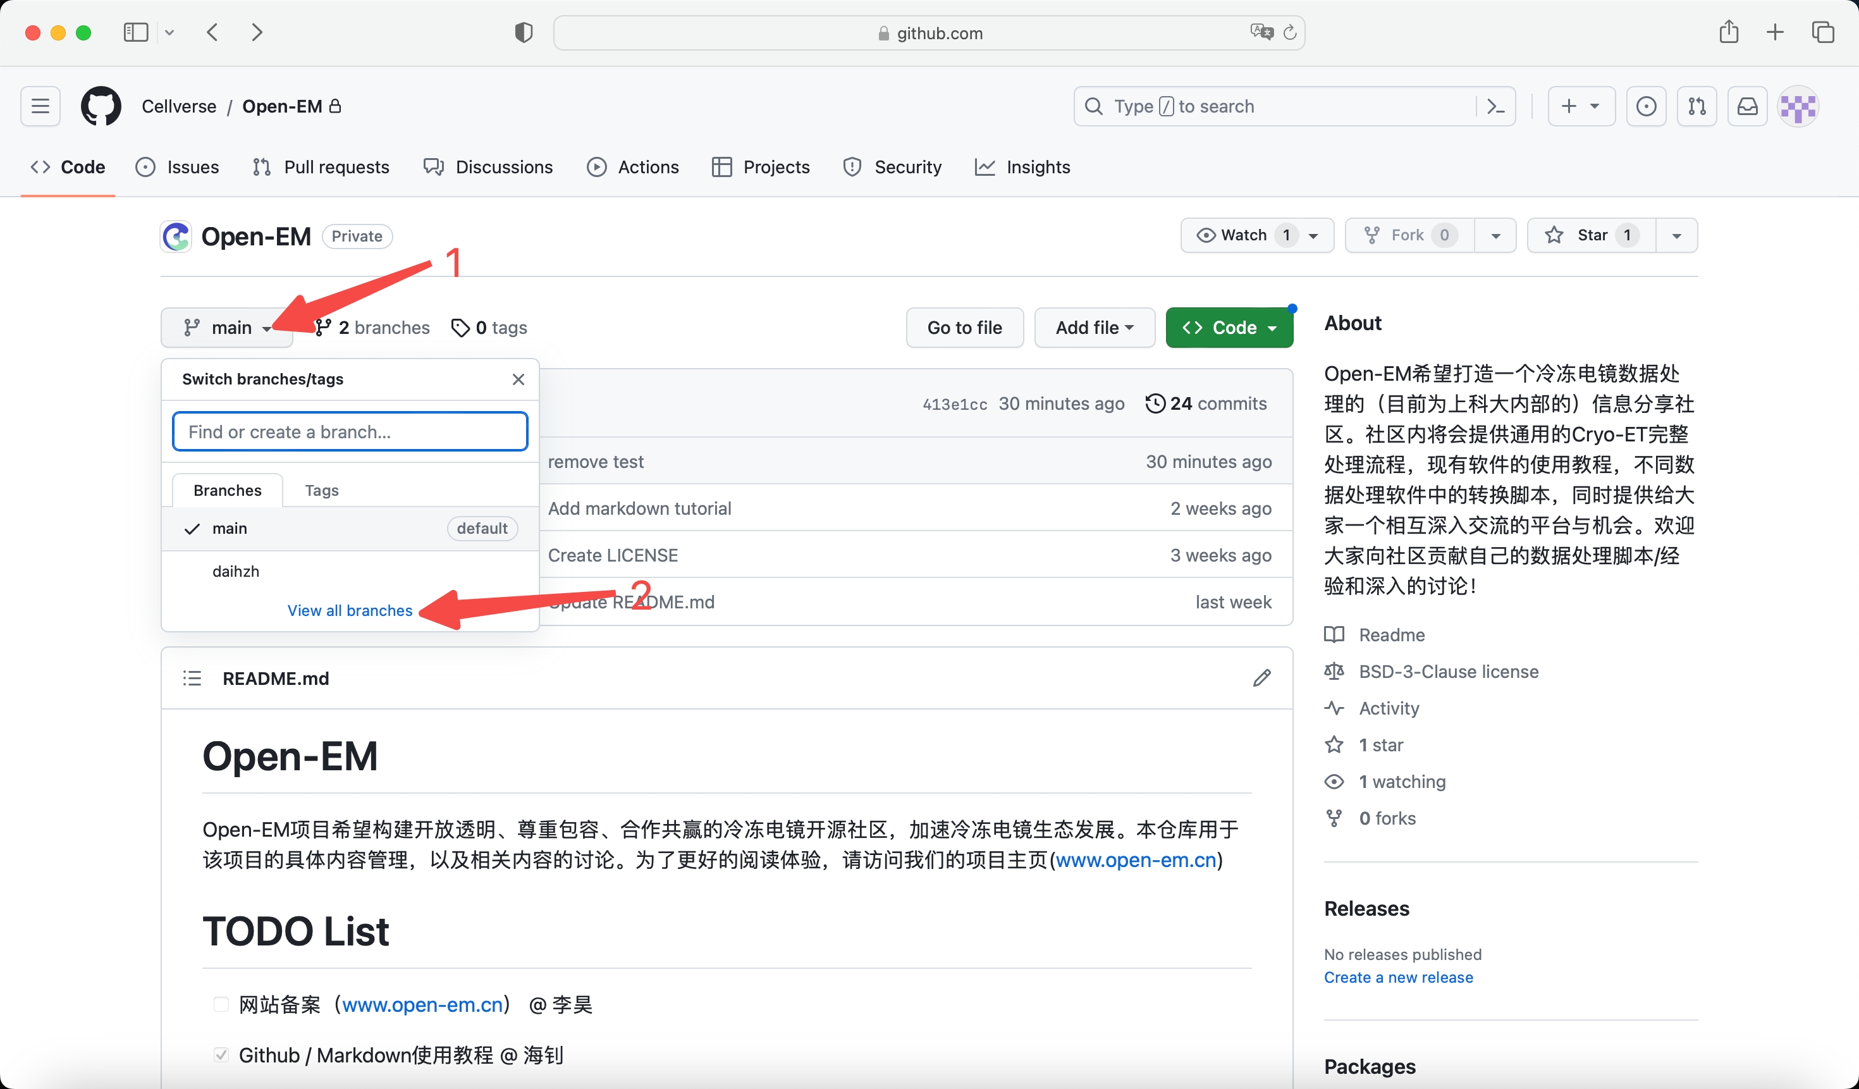Toggle the Github / Markdown使用教程 checkbox
The image size is (1859, 1089).
[x=221, y=1054]
